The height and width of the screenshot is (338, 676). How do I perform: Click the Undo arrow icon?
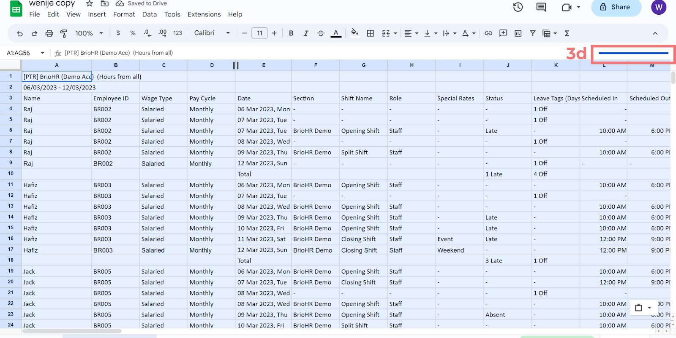20,33
